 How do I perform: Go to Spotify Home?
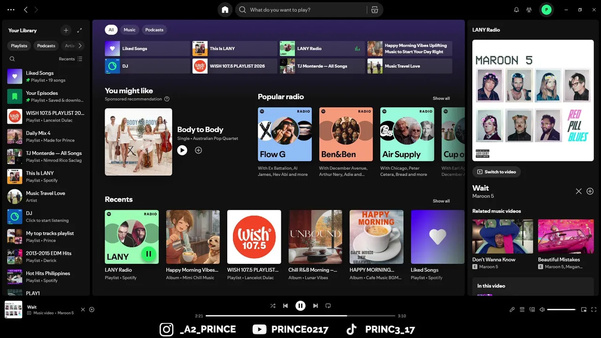225,9
